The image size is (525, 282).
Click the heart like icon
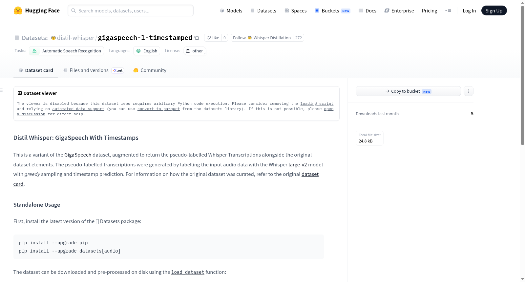(209, 38)
